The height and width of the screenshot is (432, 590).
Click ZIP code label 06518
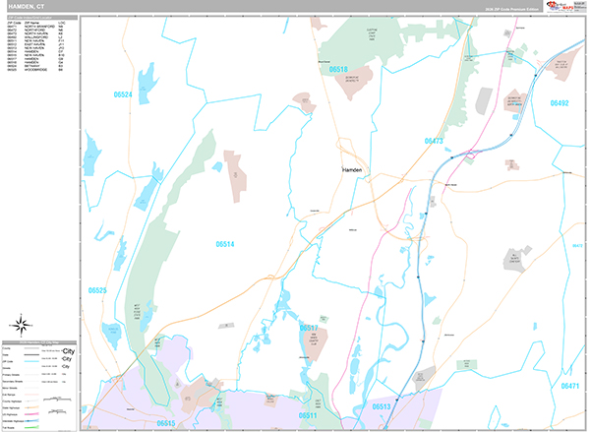point(338,70)
